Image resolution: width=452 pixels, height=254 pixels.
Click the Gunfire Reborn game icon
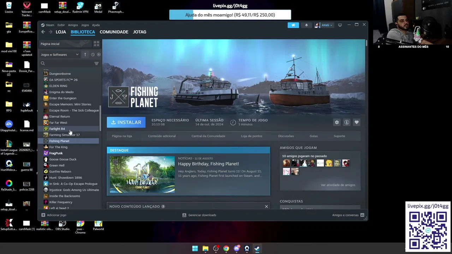pos(46,171)
